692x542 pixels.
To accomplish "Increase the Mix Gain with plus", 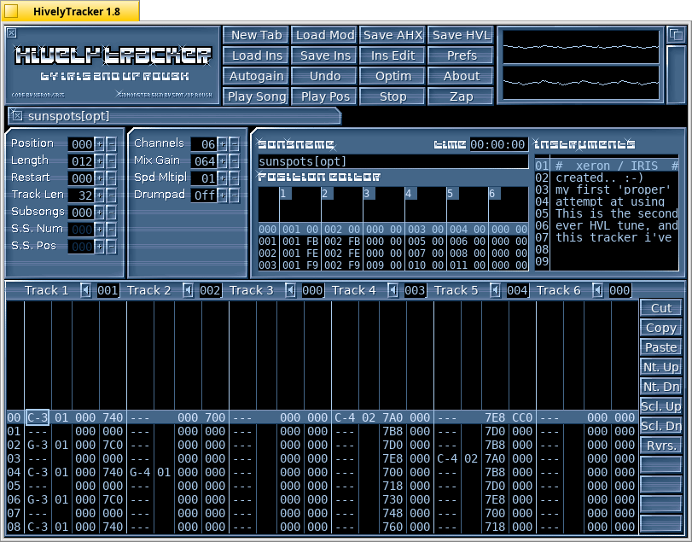I will tap(222, 161).
